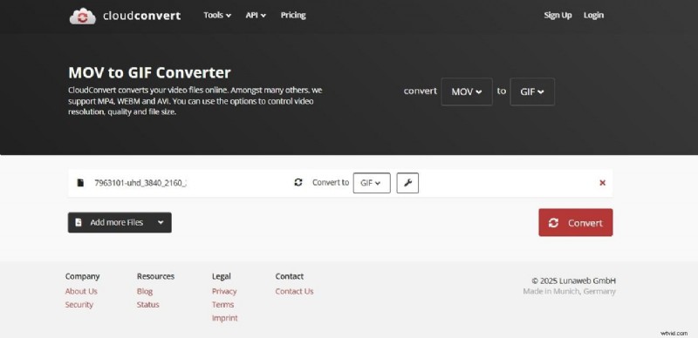
Task: Click the filename 7963101-uhd_3840_2160
Action: tap(140, 183)
